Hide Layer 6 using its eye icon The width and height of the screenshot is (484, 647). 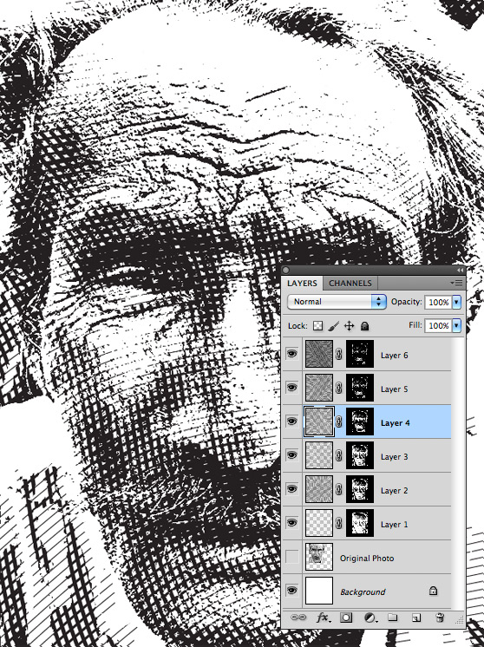(291, 354)
